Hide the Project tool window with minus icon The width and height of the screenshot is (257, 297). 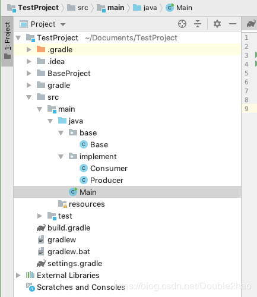pos(233,24)
